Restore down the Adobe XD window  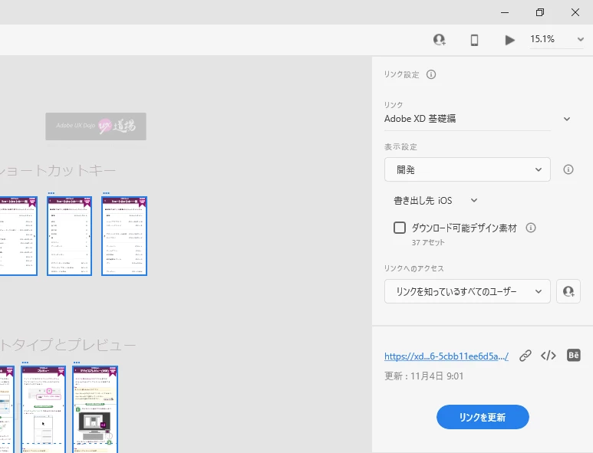(x=540, y=12)
